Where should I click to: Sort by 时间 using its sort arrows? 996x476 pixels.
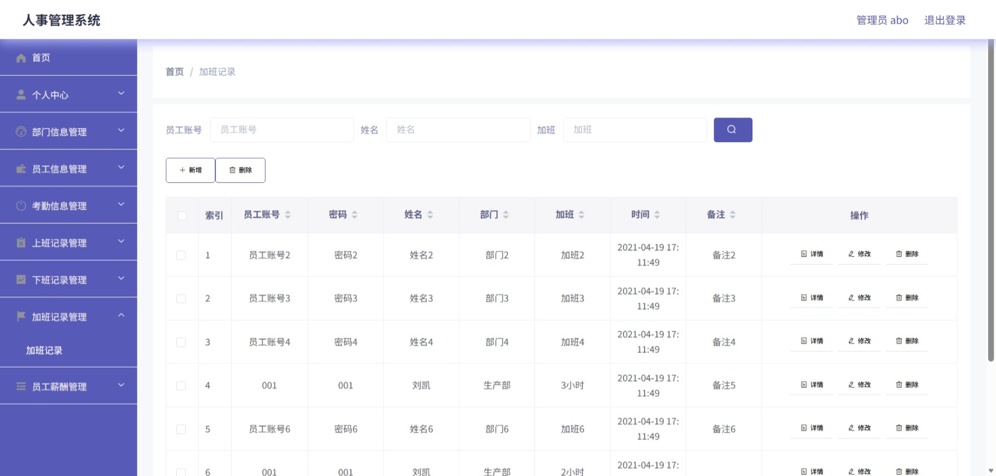coord(657,214)
